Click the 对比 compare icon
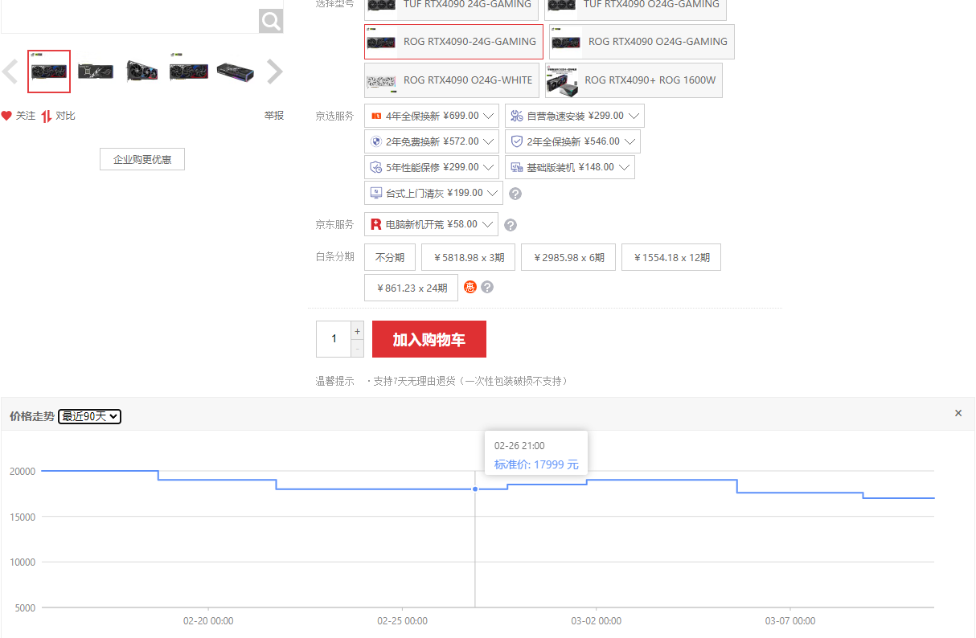Screen dimensions: 976x638 47,116
